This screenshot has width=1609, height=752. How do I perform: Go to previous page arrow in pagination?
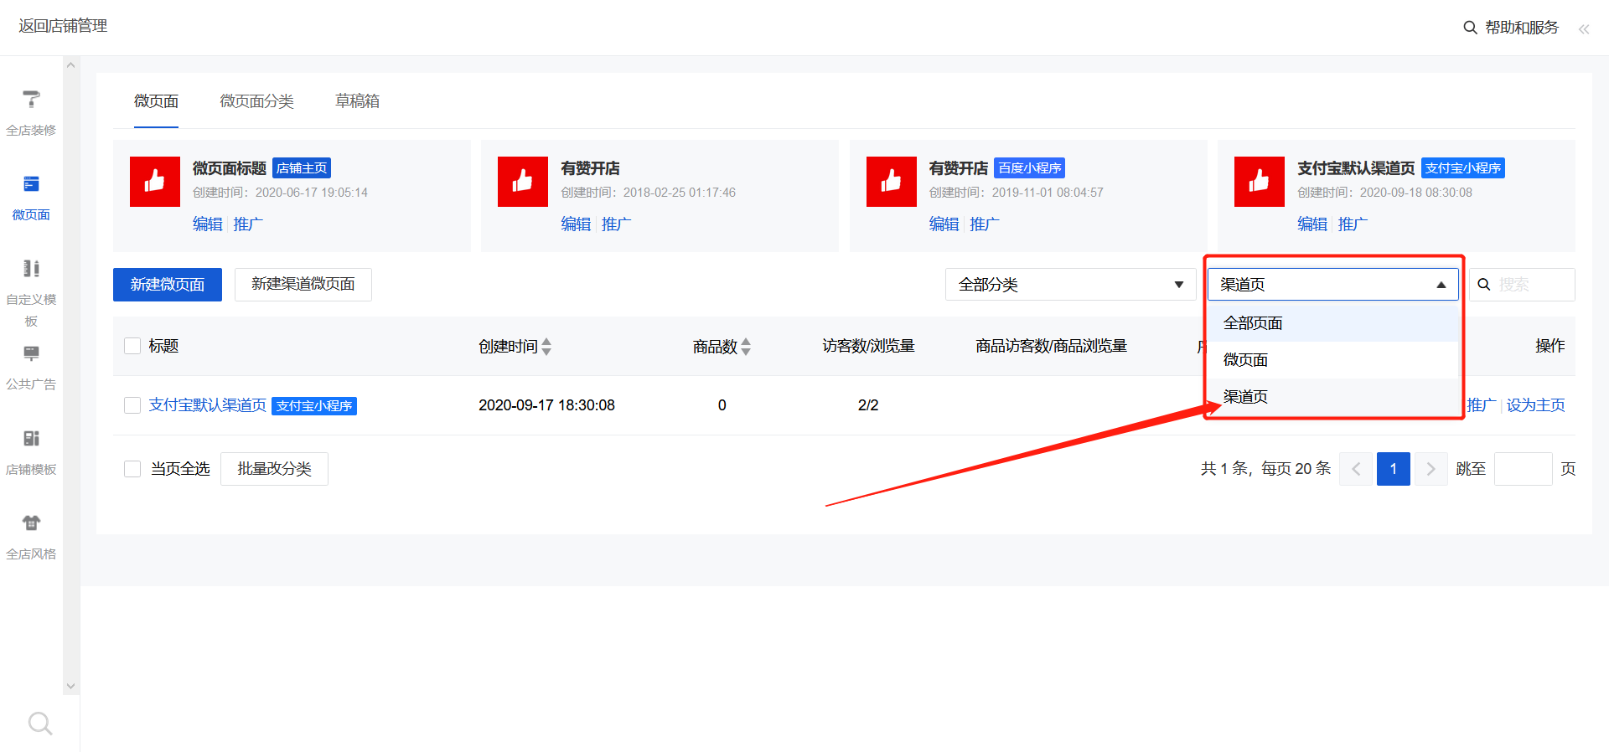[x=1356, y=469]
